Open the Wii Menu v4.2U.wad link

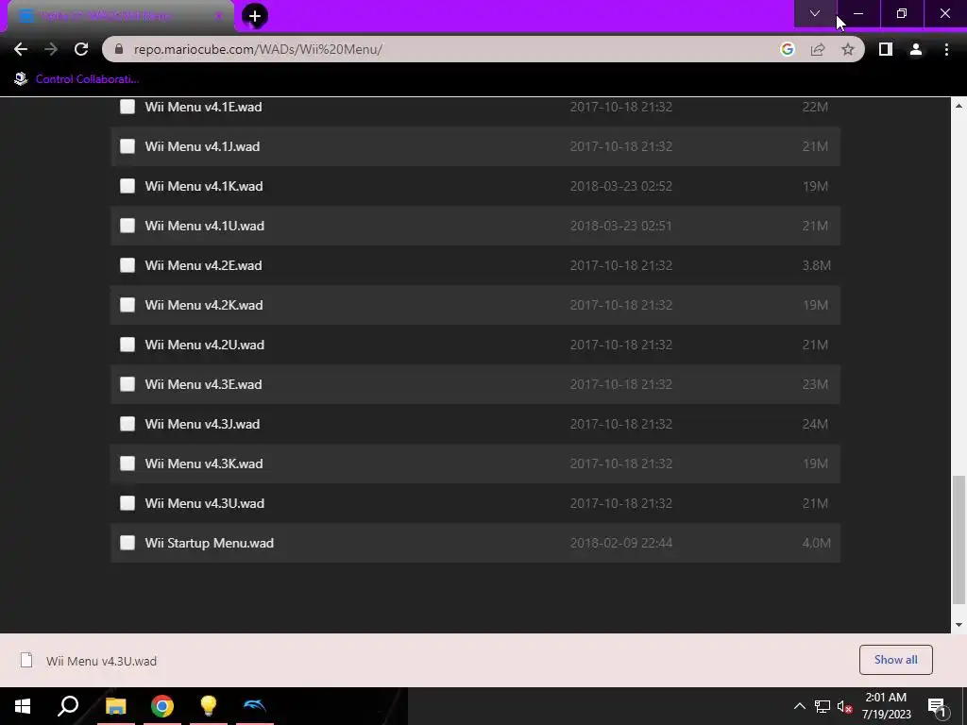(x=205, y=345)
